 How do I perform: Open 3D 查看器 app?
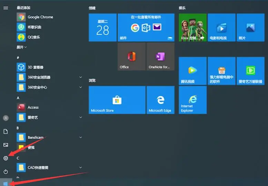[x=30, y=67]
